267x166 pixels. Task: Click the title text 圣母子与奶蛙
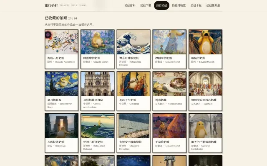[128, 100]
